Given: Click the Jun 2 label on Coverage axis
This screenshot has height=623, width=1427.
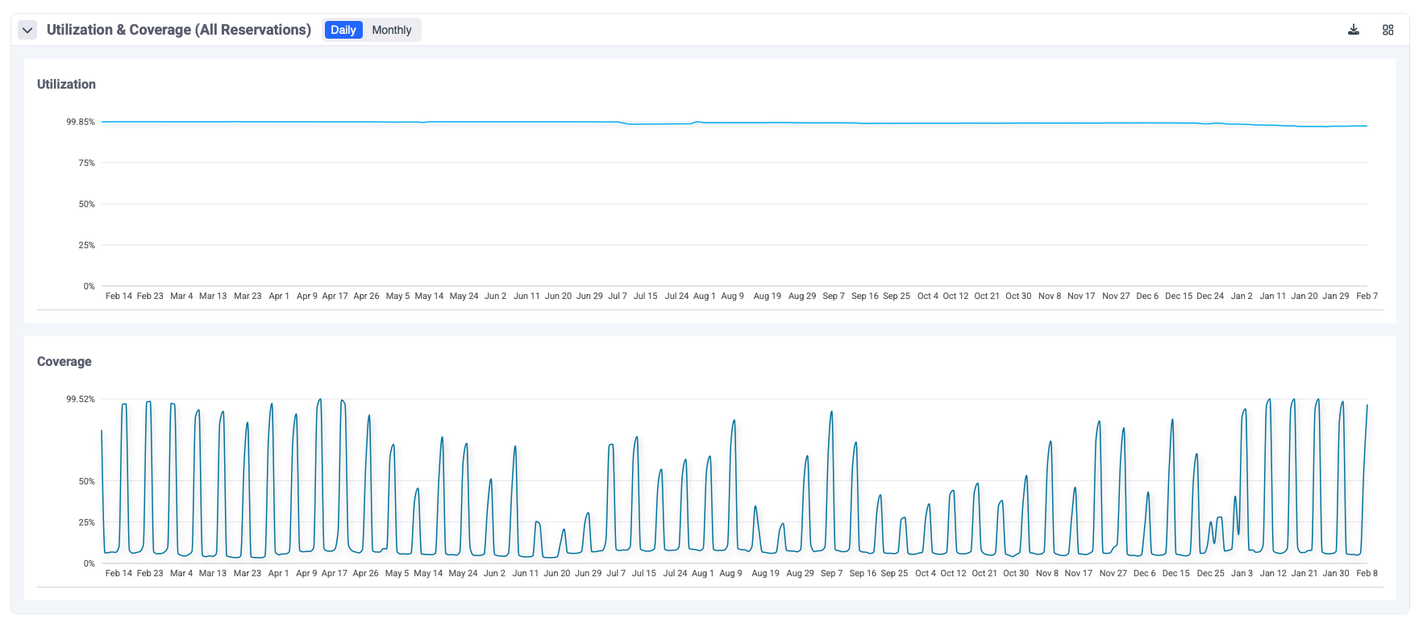Looking at the screenshot, I should [494, 573].
